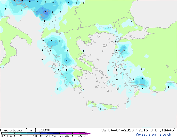Image resolution: width=177 pixels, height=137 pixels.
Task: Click the 1 mm value on Crete
Action: click(x=100, y=109)
